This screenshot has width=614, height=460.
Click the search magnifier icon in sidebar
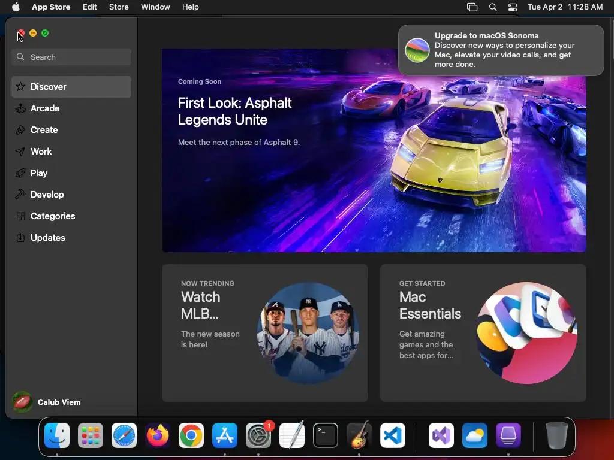tap(20, 57)
